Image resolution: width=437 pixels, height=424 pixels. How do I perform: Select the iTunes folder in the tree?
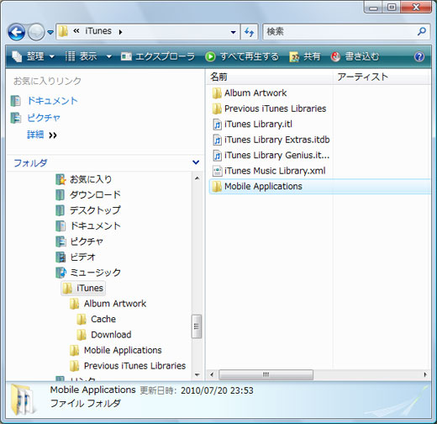[83, 288]
